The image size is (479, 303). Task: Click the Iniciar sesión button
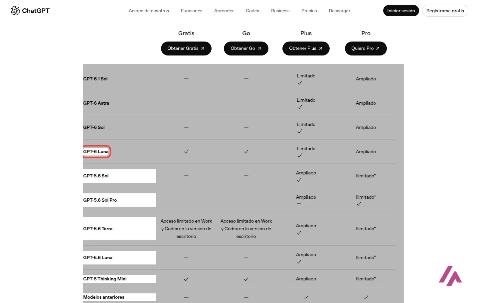point(401,11)
